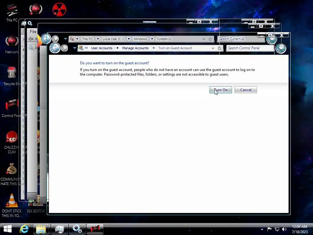
Task: Click the User Accounts icon in address bar
Action: click(81, 48)
